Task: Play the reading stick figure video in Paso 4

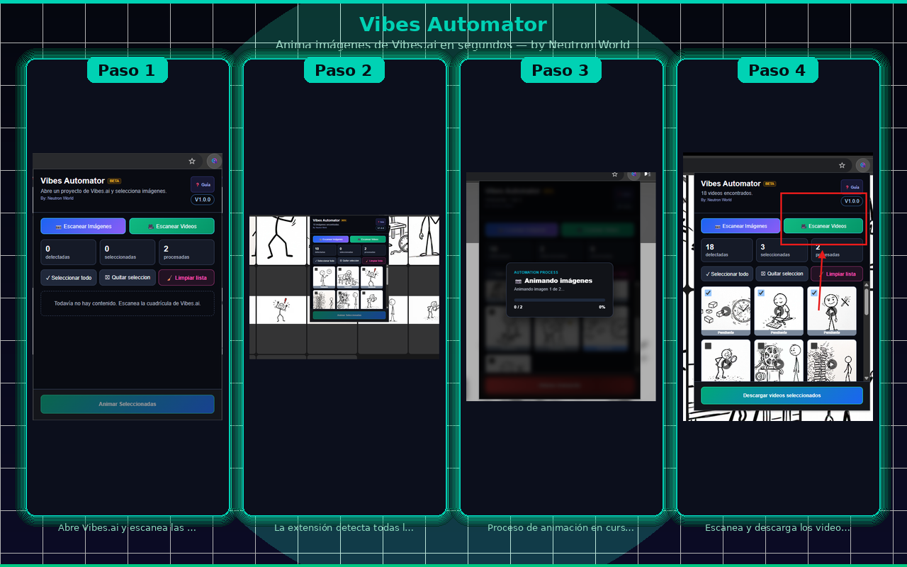Action: tap(779, 310)
